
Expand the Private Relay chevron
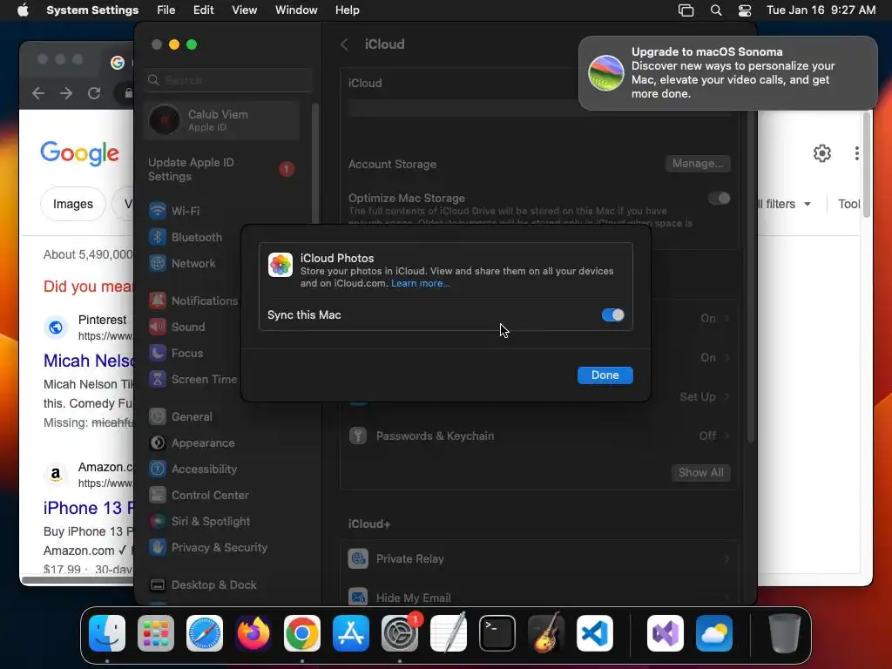(726, 559)
